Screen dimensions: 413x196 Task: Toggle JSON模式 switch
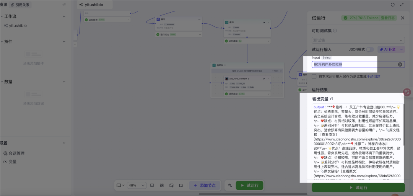(x=370, y=49)
